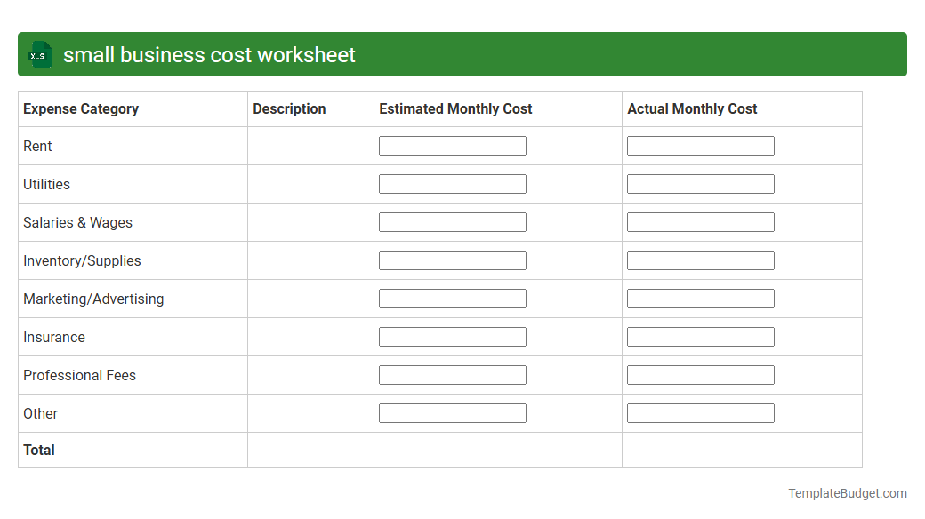Viewport: 925px width, 519px height.
Task: Click the actual cost field for Rent
Action: coord(700,145)
